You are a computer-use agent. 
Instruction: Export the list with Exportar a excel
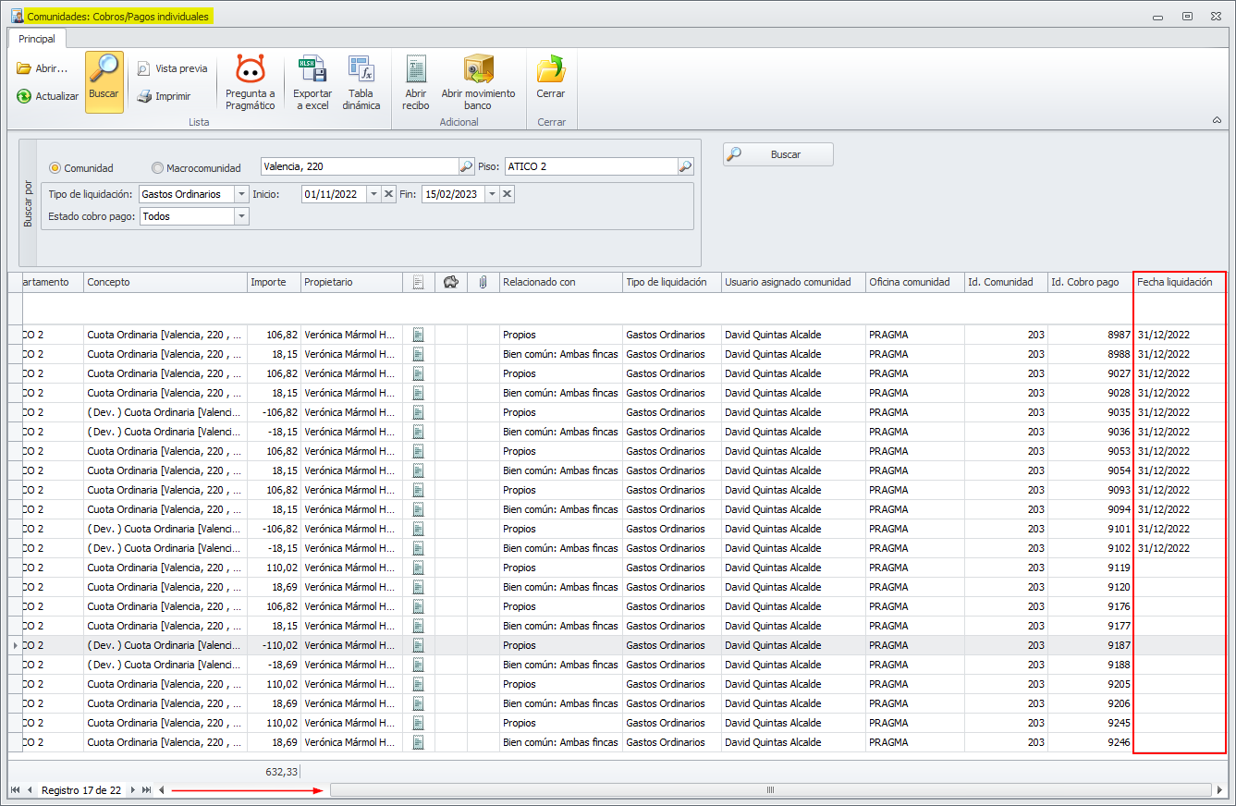[x=312, y=71]
